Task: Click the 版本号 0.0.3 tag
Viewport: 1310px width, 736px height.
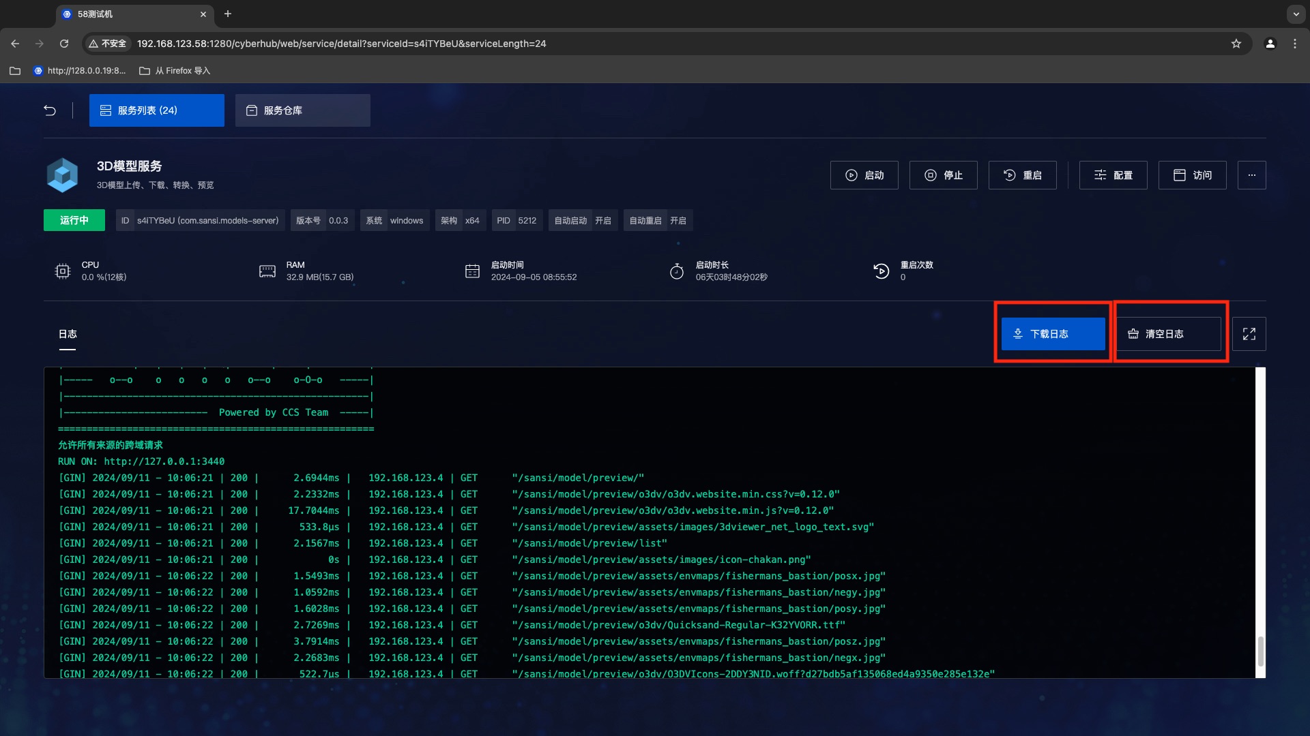Action: [322, 220]
